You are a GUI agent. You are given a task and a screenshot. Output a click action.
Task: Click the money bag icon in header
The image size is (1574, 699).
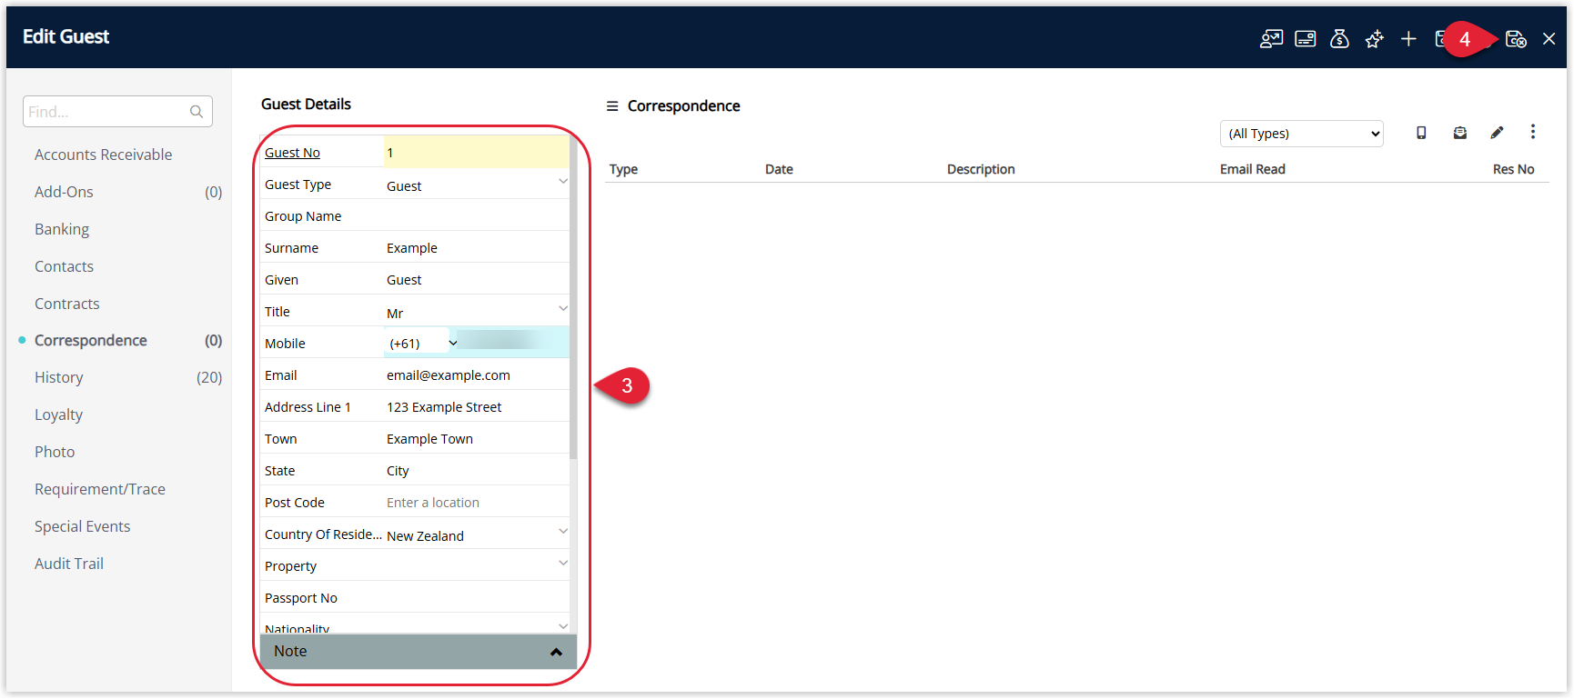(x=1339, y=39)
